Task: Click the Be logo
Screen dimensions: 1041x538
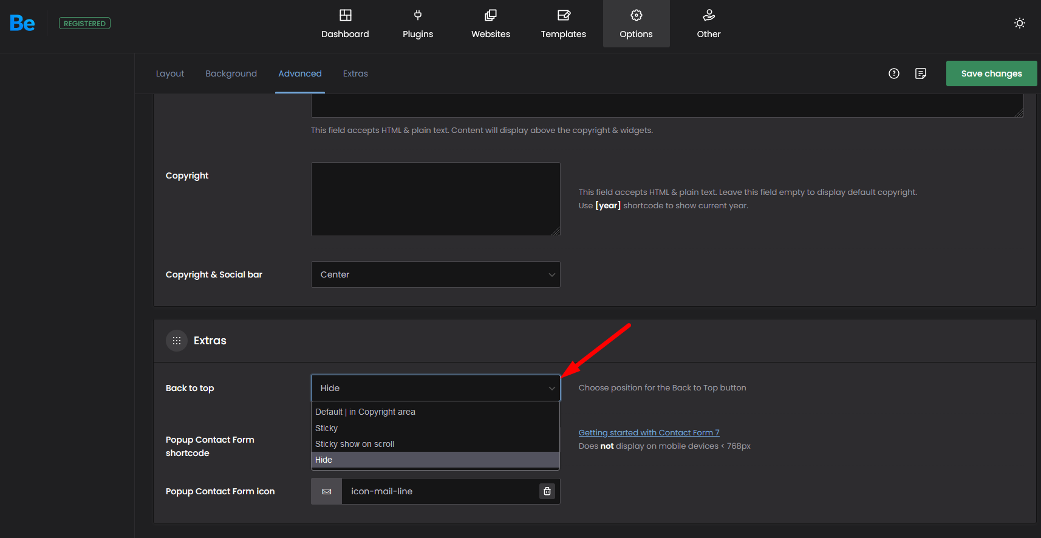Action: [x=22, y=24]
